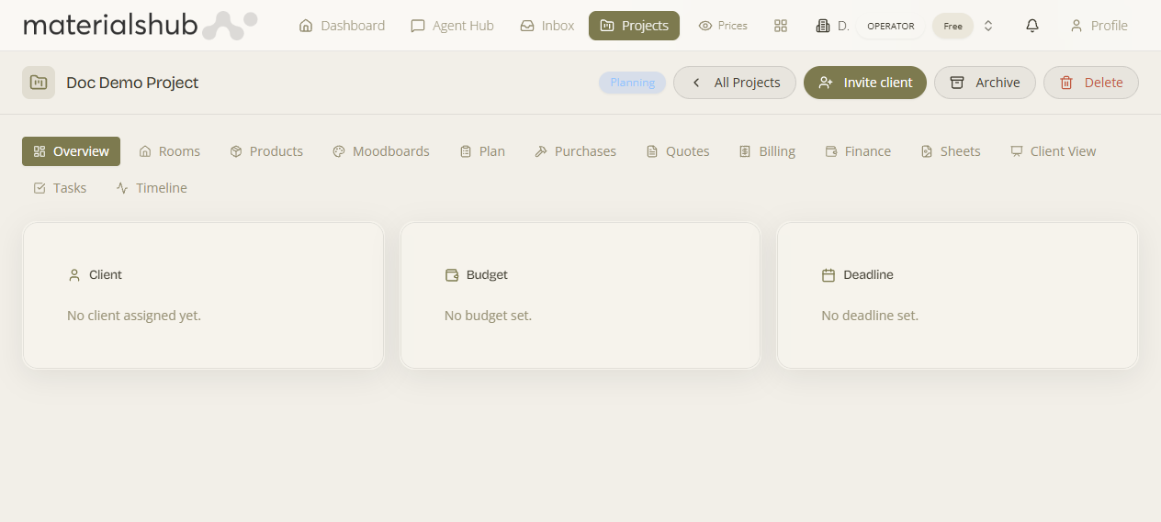The width and height of the screenshot is (1161, 522).
Task: Select the Overview tab
Action: point(71,151)
